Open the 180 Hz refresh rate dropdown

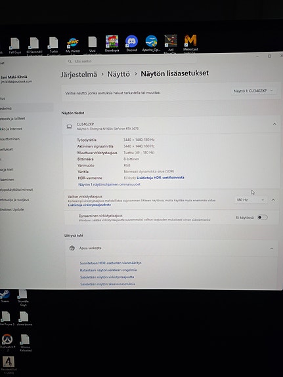(x=250, y=200)
